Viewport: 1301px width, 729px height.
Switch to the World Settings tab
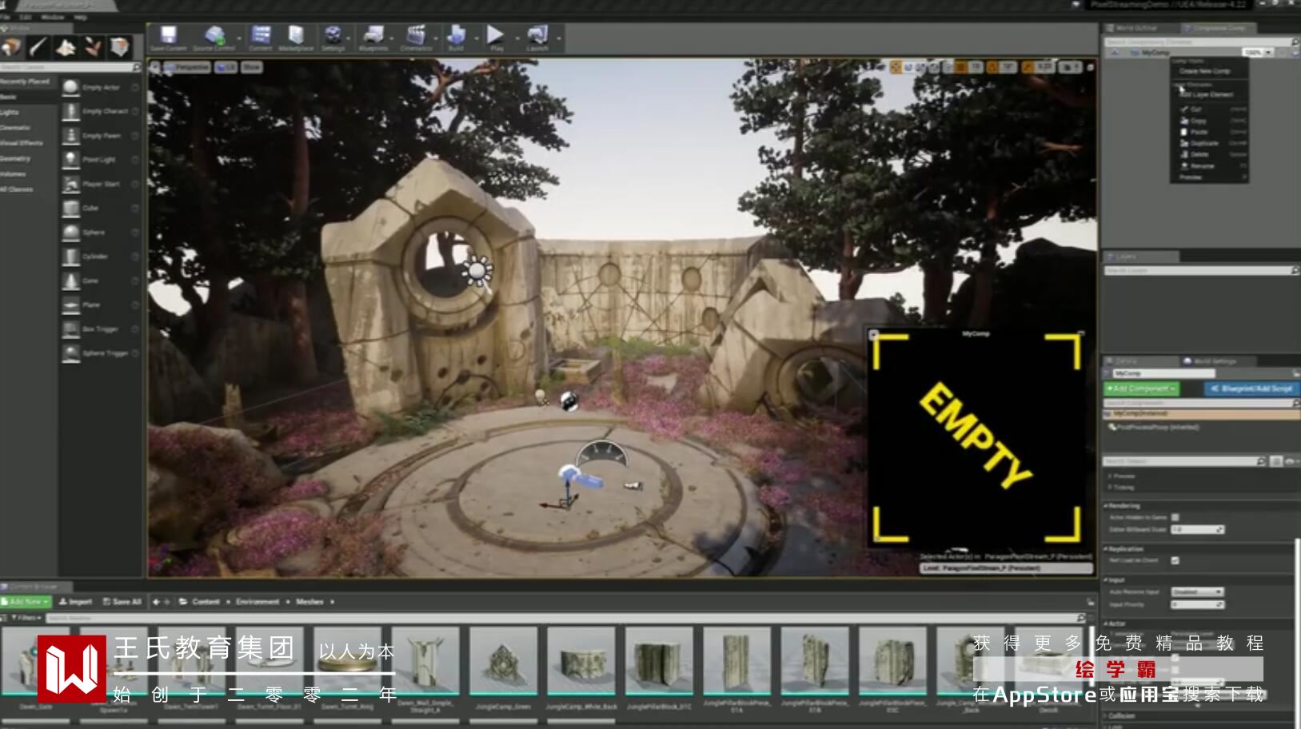(x=1215, y=361)
